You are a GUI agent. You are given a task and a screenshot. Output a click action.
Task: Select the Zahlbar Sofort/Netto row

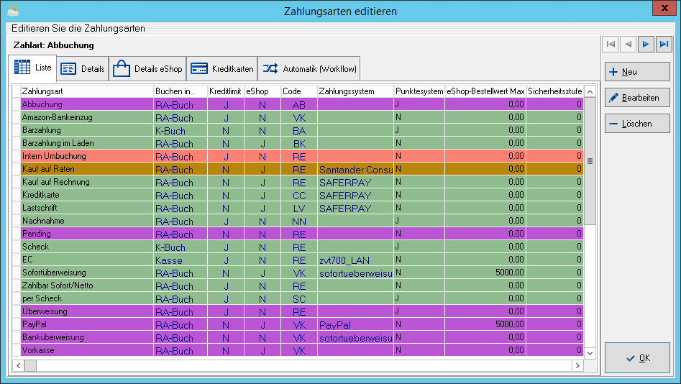click(x=302, y=285)
